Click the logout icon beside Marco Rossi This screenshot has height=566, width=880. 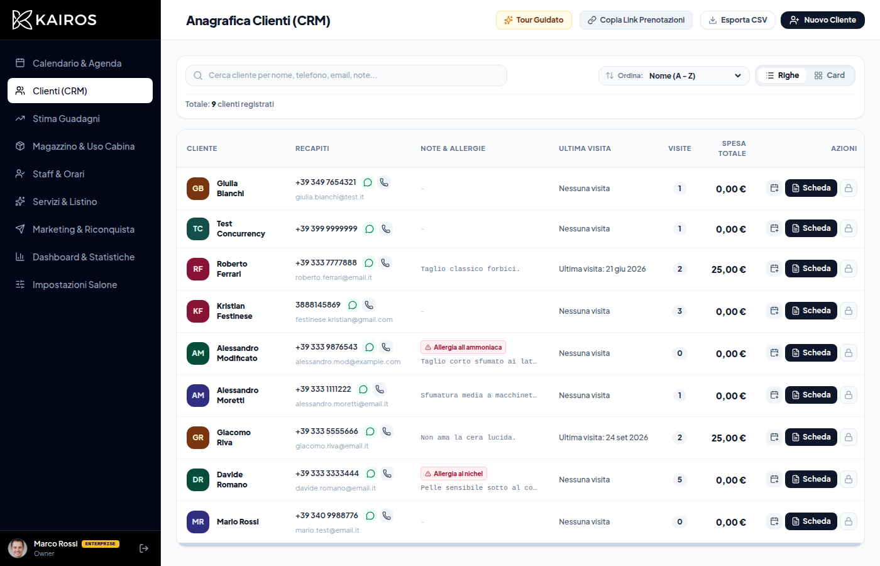click(x=144, y=548)
